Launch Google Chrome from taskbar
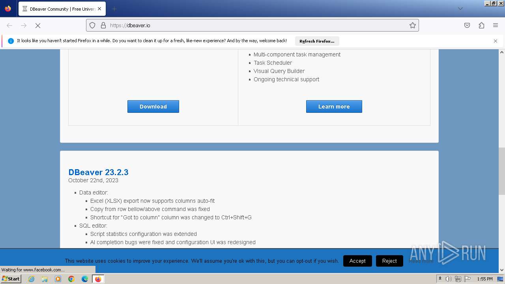 (x=71, y=279)
